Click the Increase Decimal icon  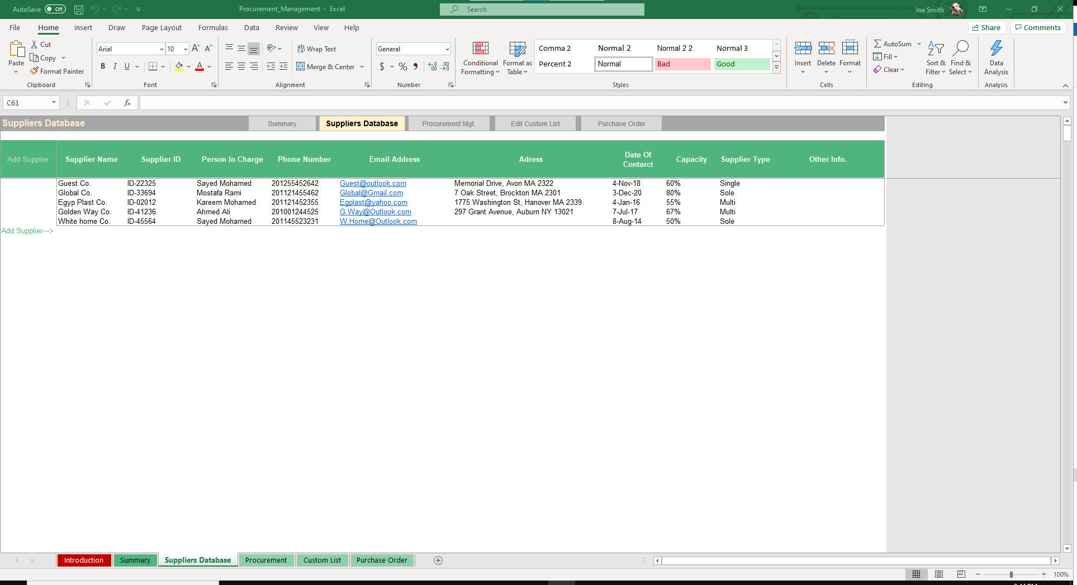[433, 66]
